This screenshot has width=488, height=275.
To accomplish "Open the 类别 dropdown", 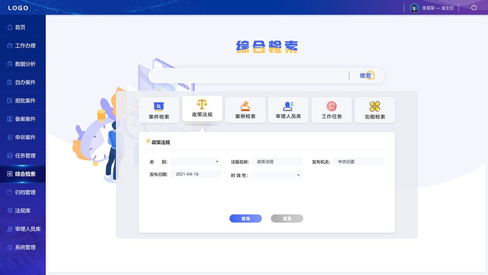I will click(196, 162).
